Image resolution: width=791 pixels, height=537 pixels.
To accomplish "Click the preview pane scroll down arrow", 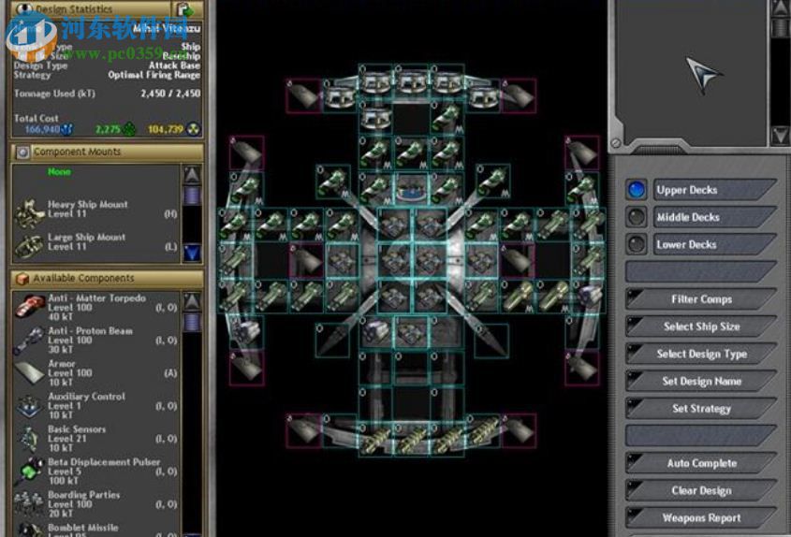I will 781,135.
